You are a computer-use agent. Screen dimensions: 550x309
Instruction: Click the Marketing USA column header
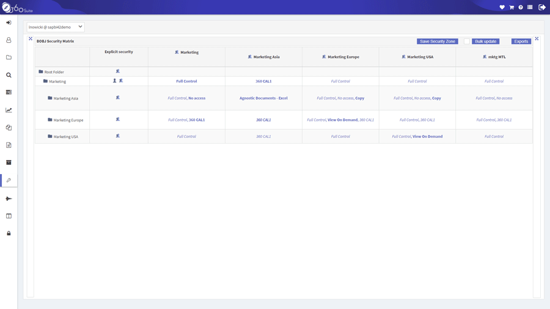click(x=417, y=57)
